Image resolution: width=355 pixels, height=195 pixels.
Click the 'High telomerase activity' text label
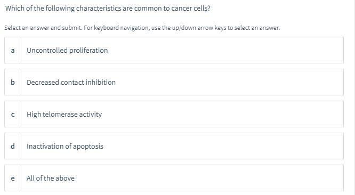64,114
